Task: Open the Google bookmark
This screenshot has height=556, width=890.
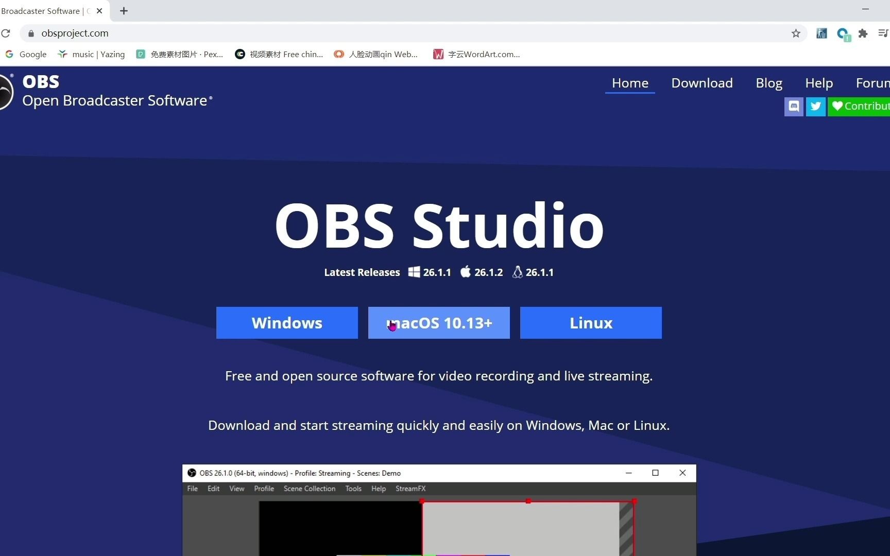Action: pyautogui.click(x=25, y=54)
